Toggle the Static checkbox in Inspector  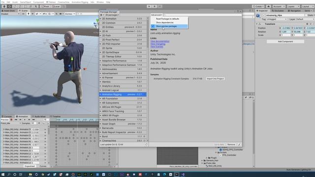[306, 15]
